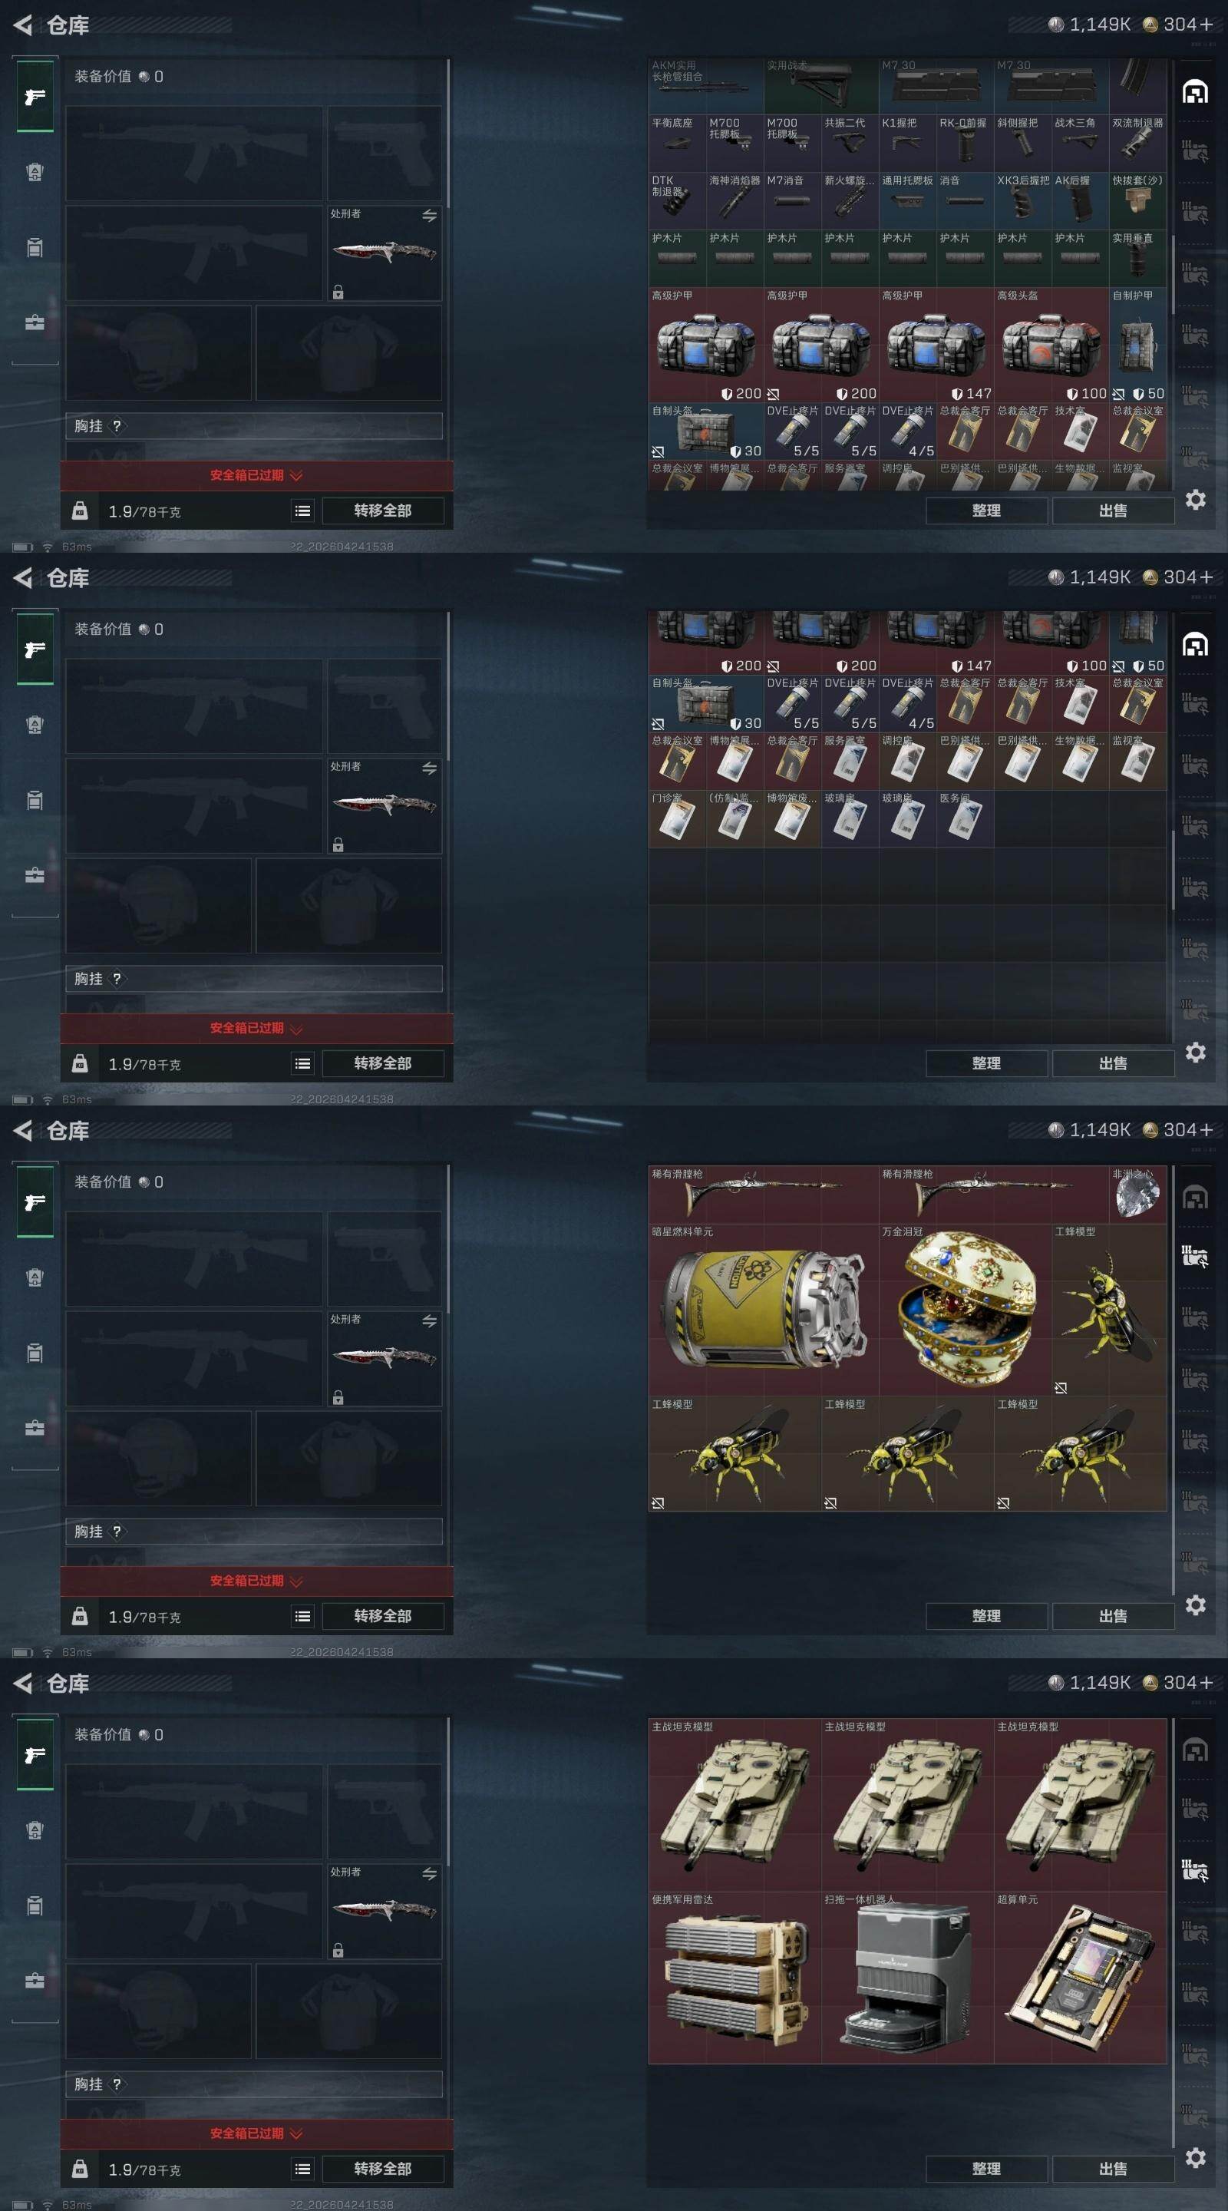Pick the 双流制退器 muzzle brake
The image size is (1228, 2211).
coord(1137,143)
